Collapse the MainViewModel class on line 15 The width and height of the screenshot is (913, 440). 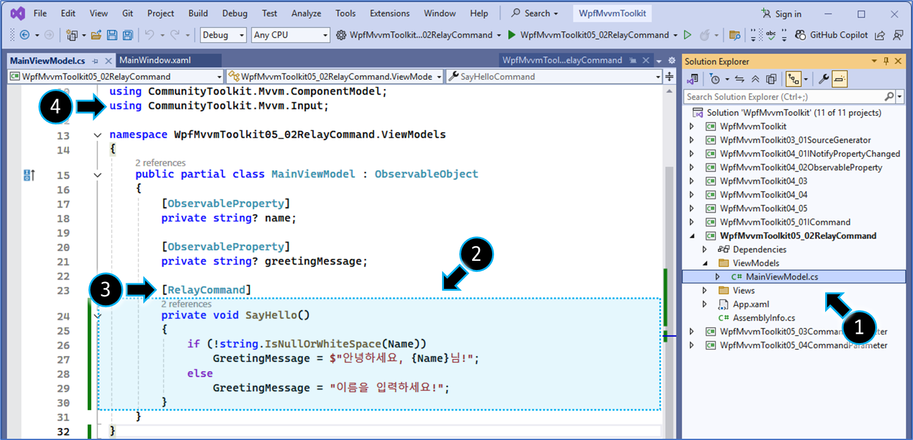coord(98,175)
